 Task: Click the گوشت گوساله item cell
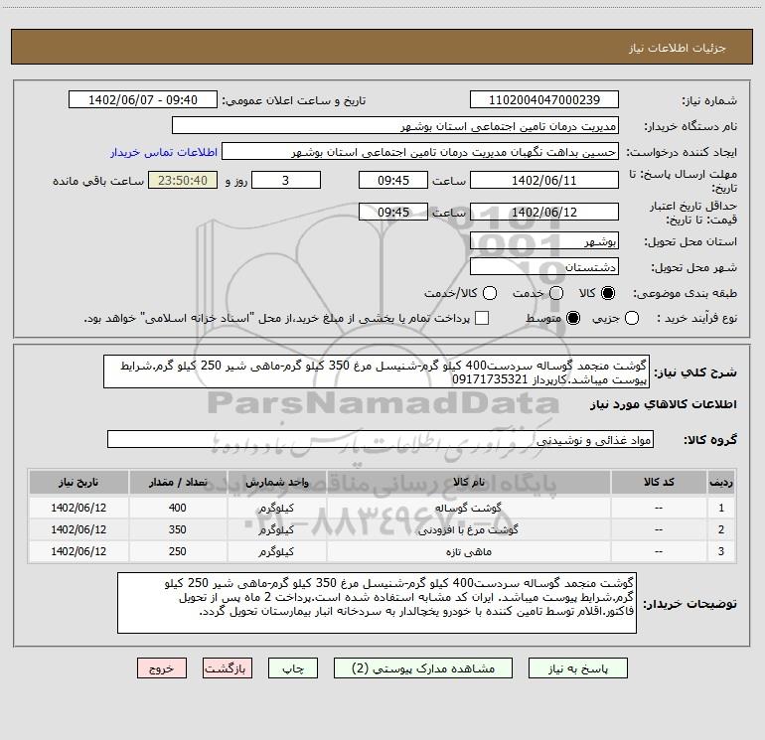coord(468,508)
